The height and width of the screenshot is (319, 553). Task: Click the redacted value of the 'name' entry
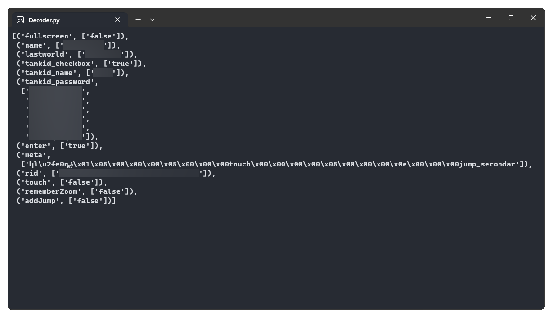point(83,45)
